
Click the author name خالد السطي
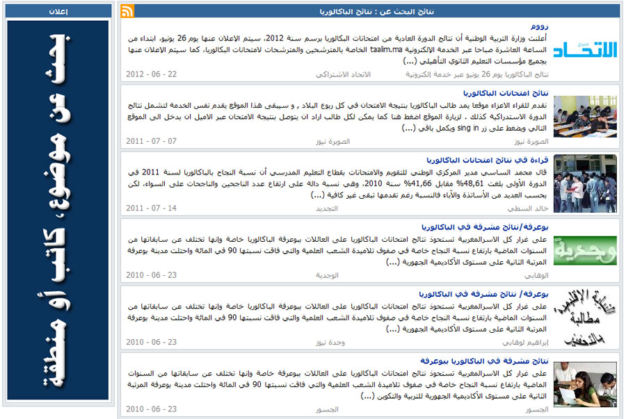click(528, 208)
